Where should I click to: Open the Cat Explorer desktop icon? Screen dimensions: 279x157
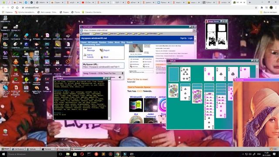16,37
